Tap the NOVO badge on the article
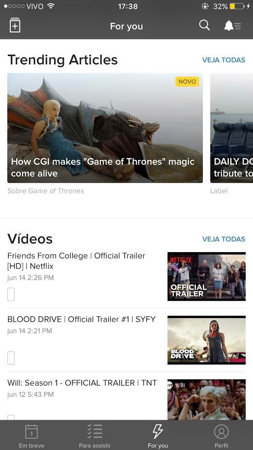Image resolution: width=253 pixels, height=450 pixels. pyautogui.click(x=187, y=81)
